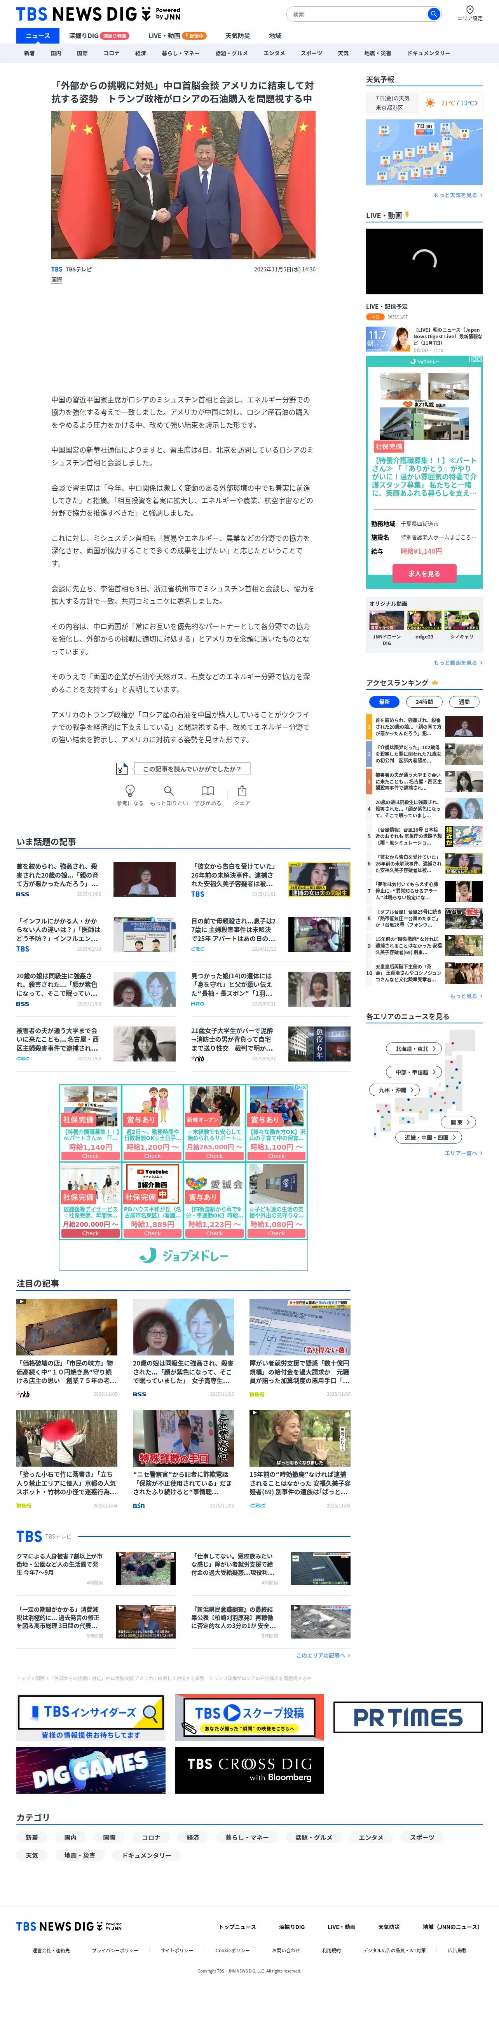Click the footer TBS NEWS DIG logo

click(69, 1926)
